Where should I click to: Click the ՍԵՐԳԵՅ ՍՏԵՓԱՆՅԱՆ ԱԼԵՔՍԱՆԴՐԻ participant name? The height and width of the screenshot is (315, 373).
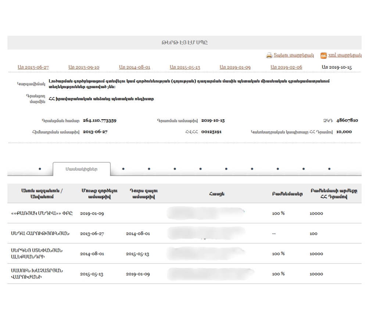pos(37,254)
